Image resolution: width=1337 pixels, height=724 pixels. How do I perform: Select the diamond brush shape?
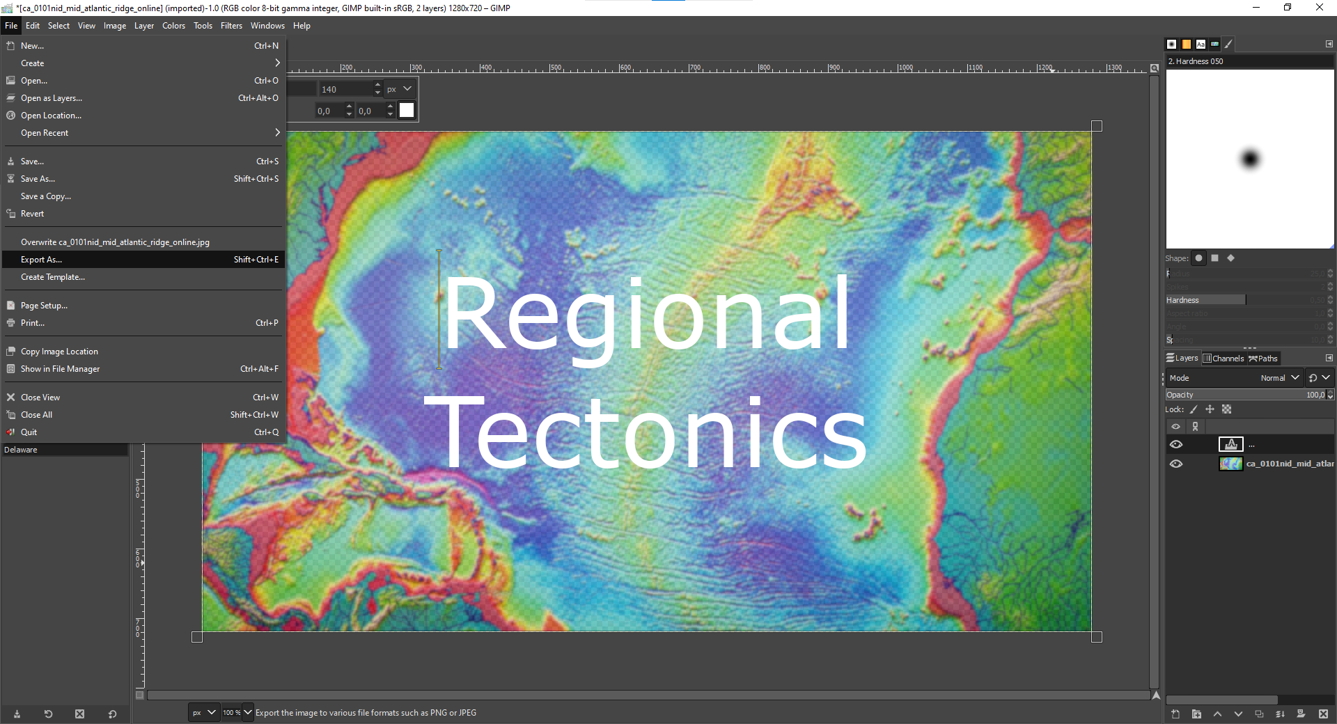click(x=1231, y=258)
